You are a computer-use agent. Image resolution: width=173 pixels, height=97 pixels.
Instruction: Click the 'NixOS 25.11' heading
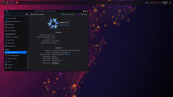coord(64,23)
